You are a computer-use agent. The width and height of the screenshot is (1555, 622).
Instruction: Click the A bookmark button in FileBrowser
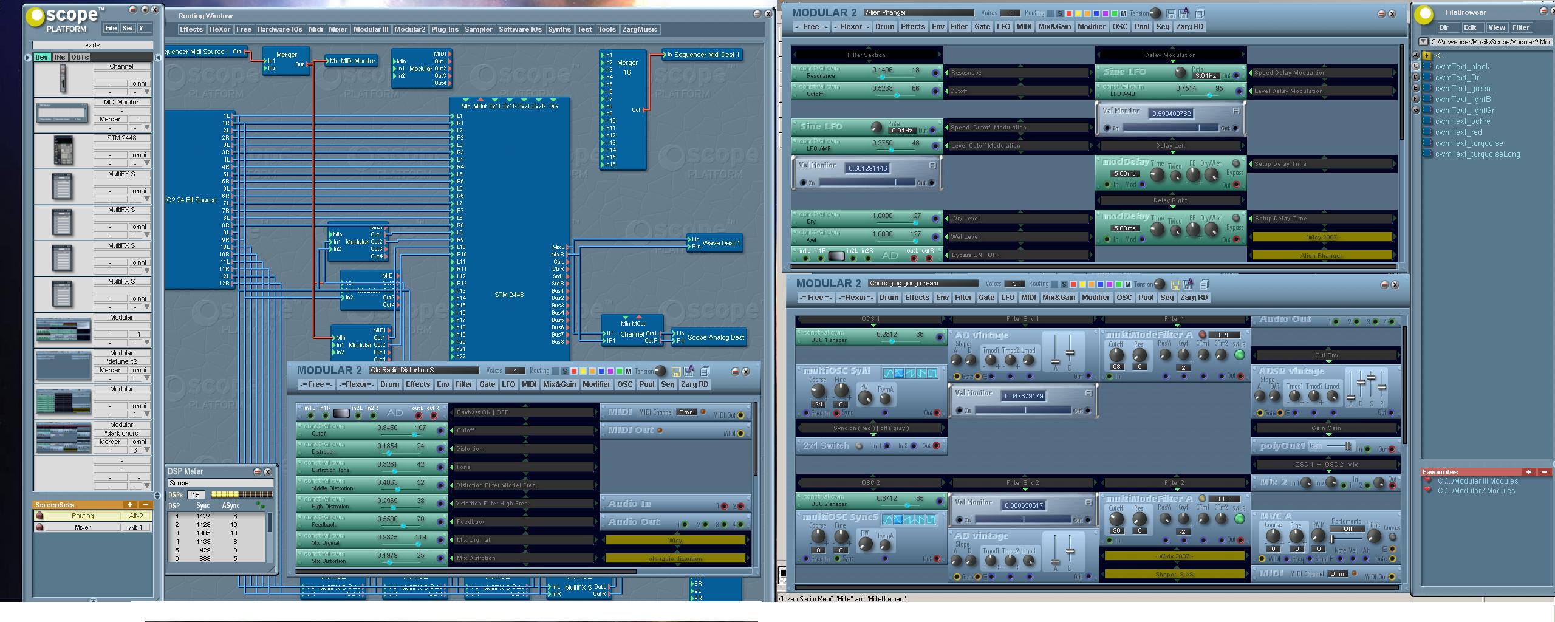click(x=1417, y=56)
